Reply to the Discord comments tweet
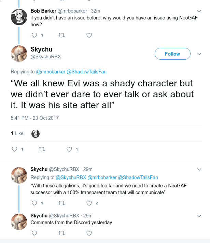 click(34, 233)
